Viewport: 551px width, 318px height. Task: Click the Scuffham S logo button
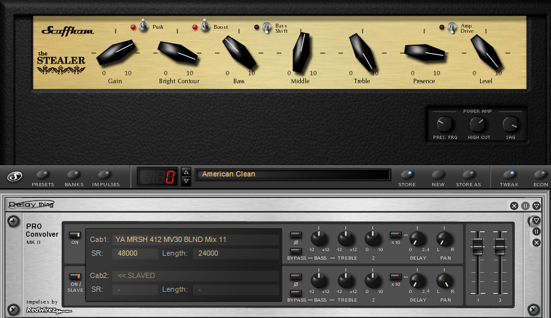(x=14, y=177)
